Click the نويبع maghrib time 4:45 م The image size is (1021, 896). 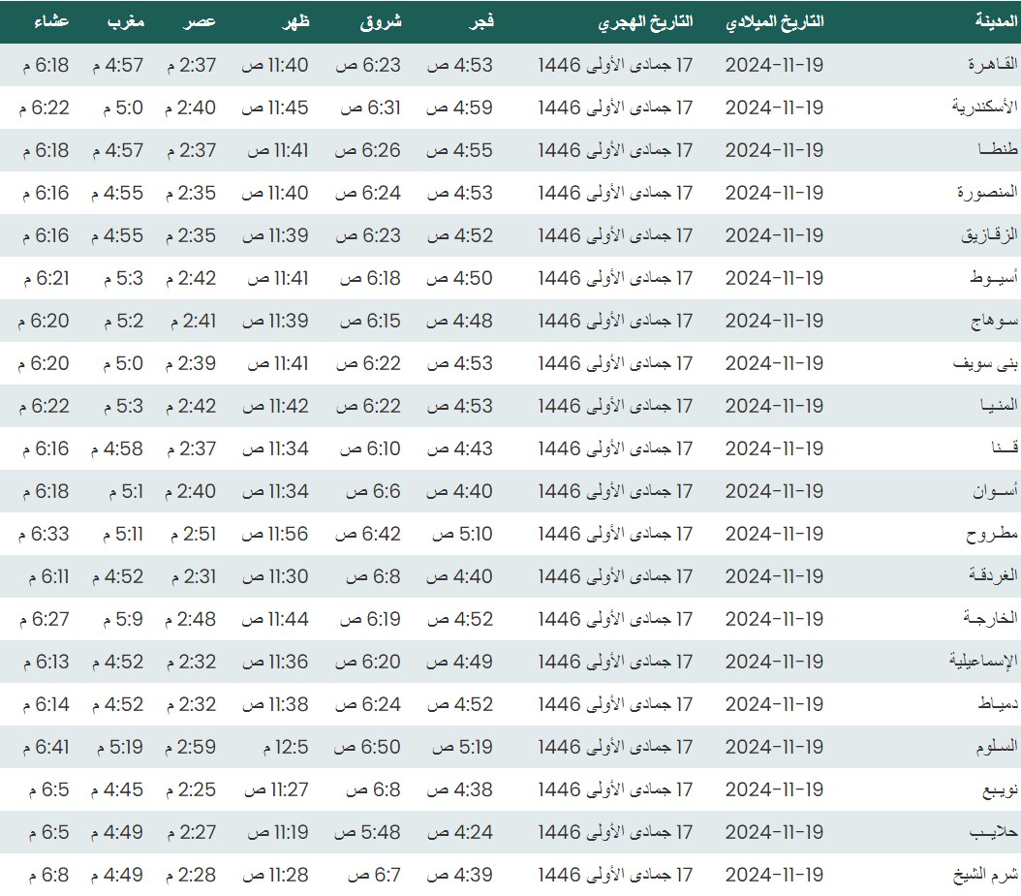point(117,789)
